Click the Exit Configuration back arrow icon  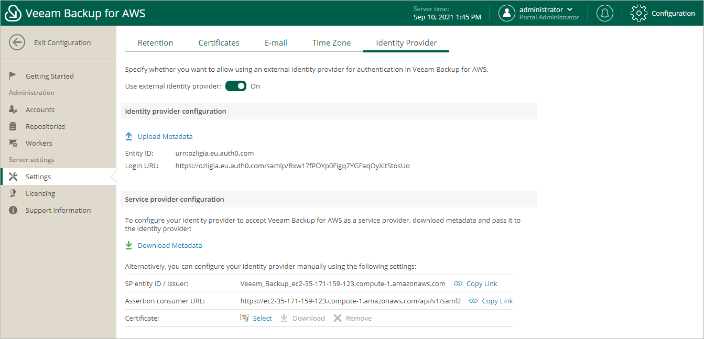(x=17, y=42)
